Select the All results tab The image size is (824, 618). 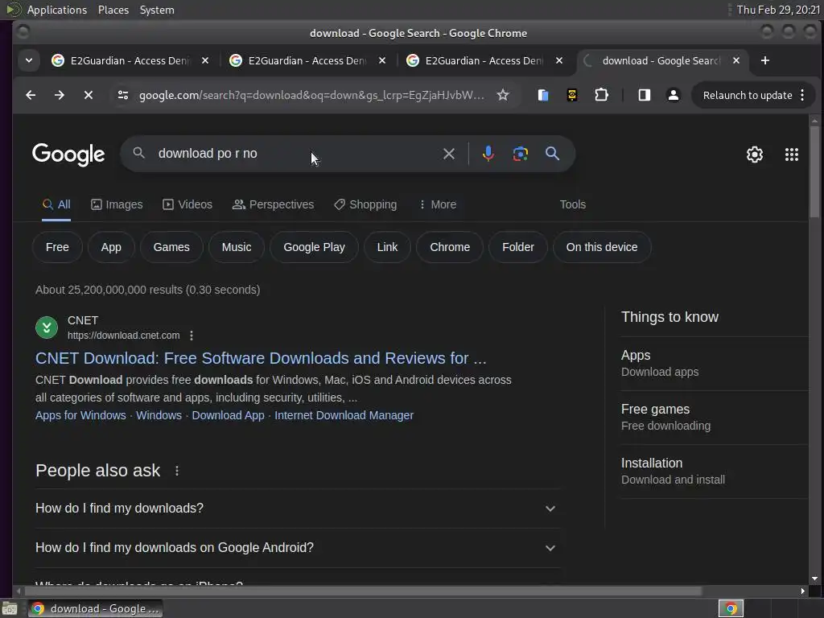pos(56,204)
